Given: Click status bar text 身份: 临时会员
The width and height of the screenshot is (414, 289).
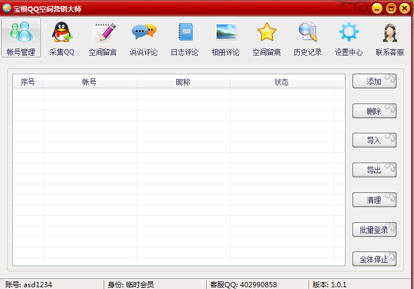Looking at the screenshot, I should (131, 284).
